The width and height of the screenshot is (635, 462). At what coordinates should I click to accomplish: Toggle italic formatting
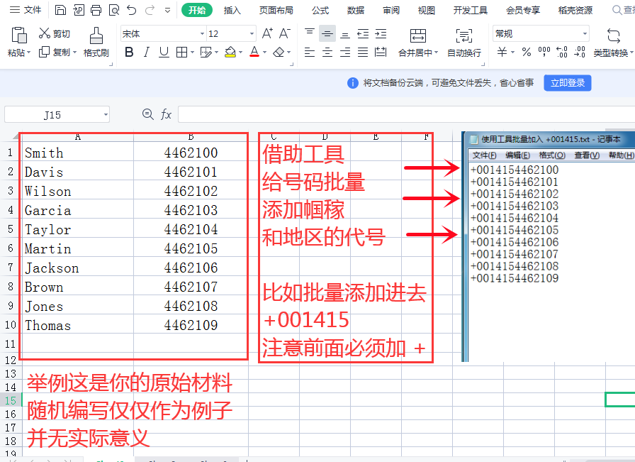tap(147, 52)
